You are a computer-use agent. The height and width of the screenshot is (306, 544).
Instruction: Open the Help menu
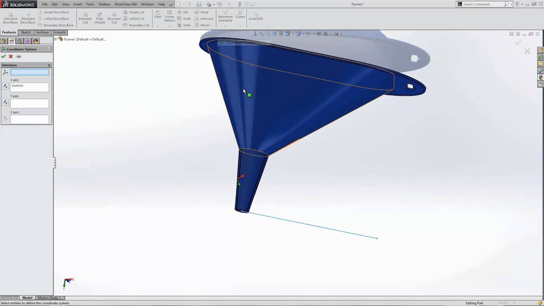[161, 4]
